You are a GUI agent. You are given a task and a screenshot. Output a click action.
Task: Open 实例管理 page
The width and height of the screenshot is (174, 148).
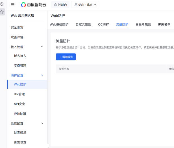coord(20,66)
